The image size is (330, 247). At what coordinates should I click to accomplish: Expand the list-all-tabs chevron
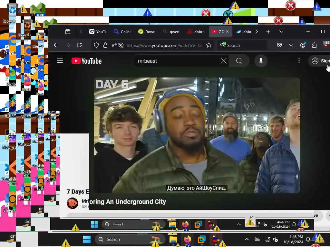[281, 32]
